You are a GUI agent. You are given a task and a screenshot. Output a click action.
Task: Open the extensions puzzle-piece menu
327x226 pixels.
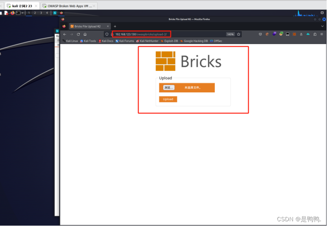coord(315,34)
